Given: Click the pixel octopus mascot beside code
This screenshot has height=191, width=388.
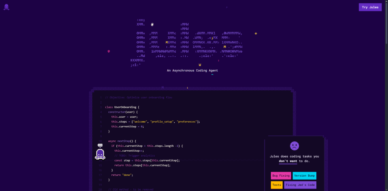Looking at the screenshot, I should [100, 154].
